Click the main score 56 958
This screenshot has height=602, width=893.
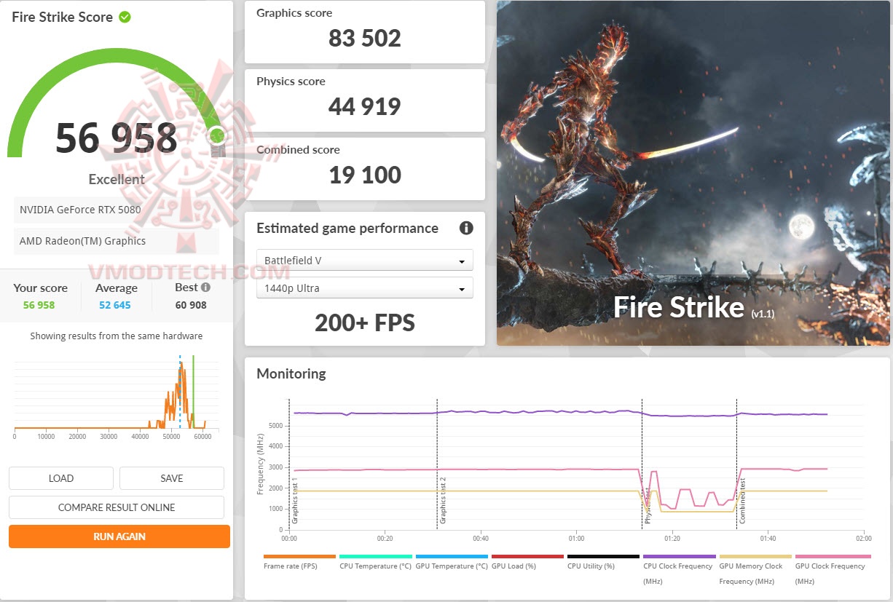[x=117, y=138]
